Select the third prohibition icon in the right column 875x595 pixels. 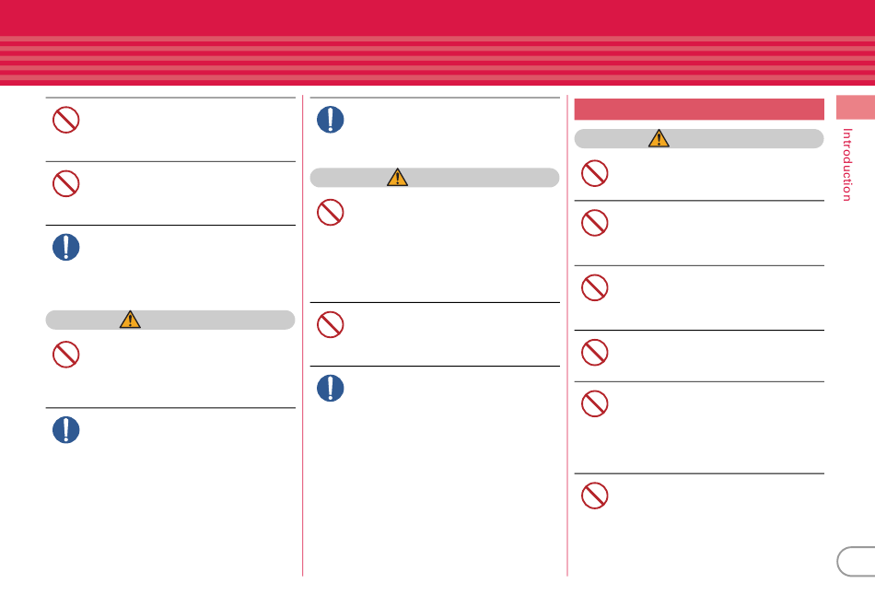(x=595, y=288)
